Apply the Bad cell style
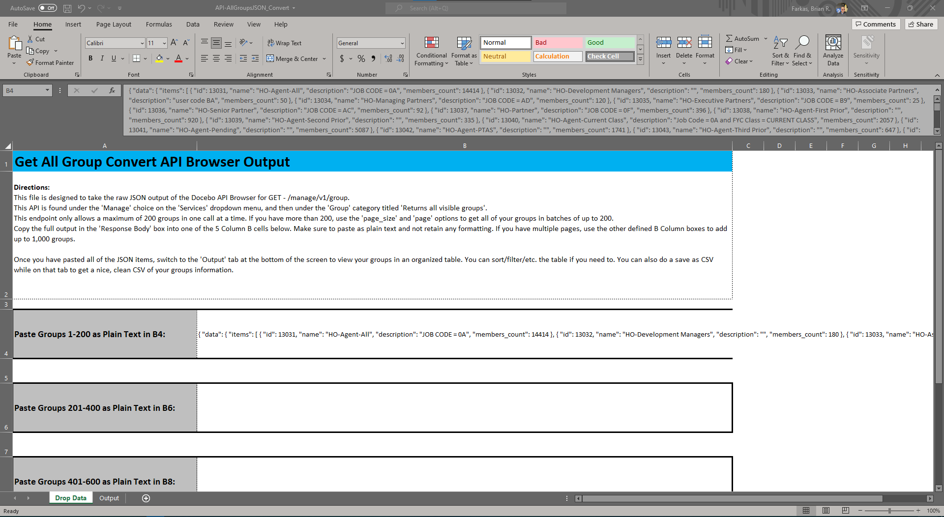Image resolution: width=944 pixels, height=517 pixels. [x=558, y=43]
